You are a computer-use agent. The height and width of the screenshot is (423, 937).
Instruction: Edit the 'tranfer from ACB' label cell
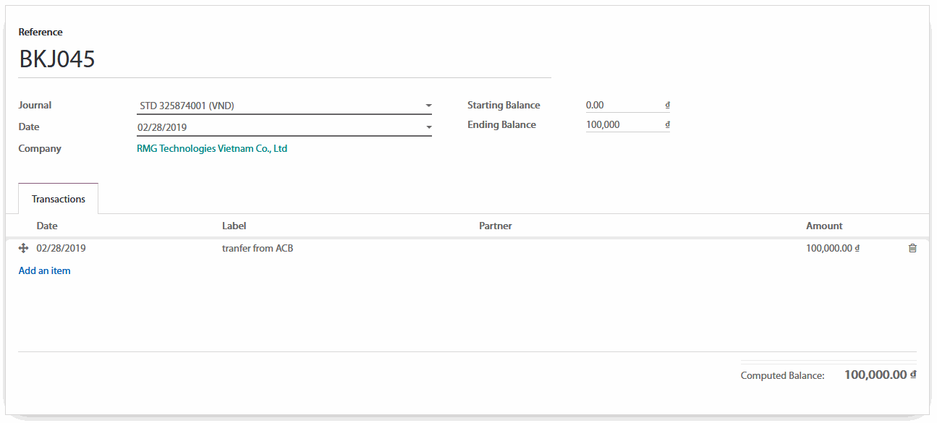pyautogui.click(x=258, y=248)
